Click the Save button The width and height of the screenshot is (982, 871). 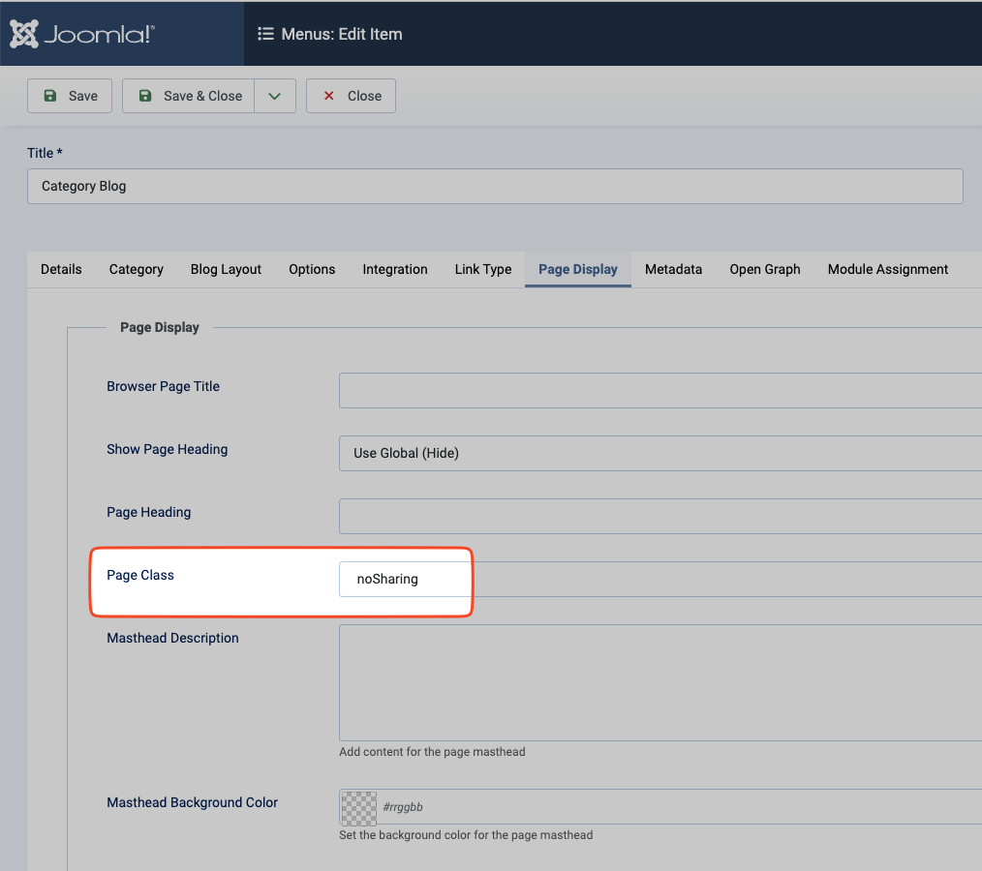[70, 96]
